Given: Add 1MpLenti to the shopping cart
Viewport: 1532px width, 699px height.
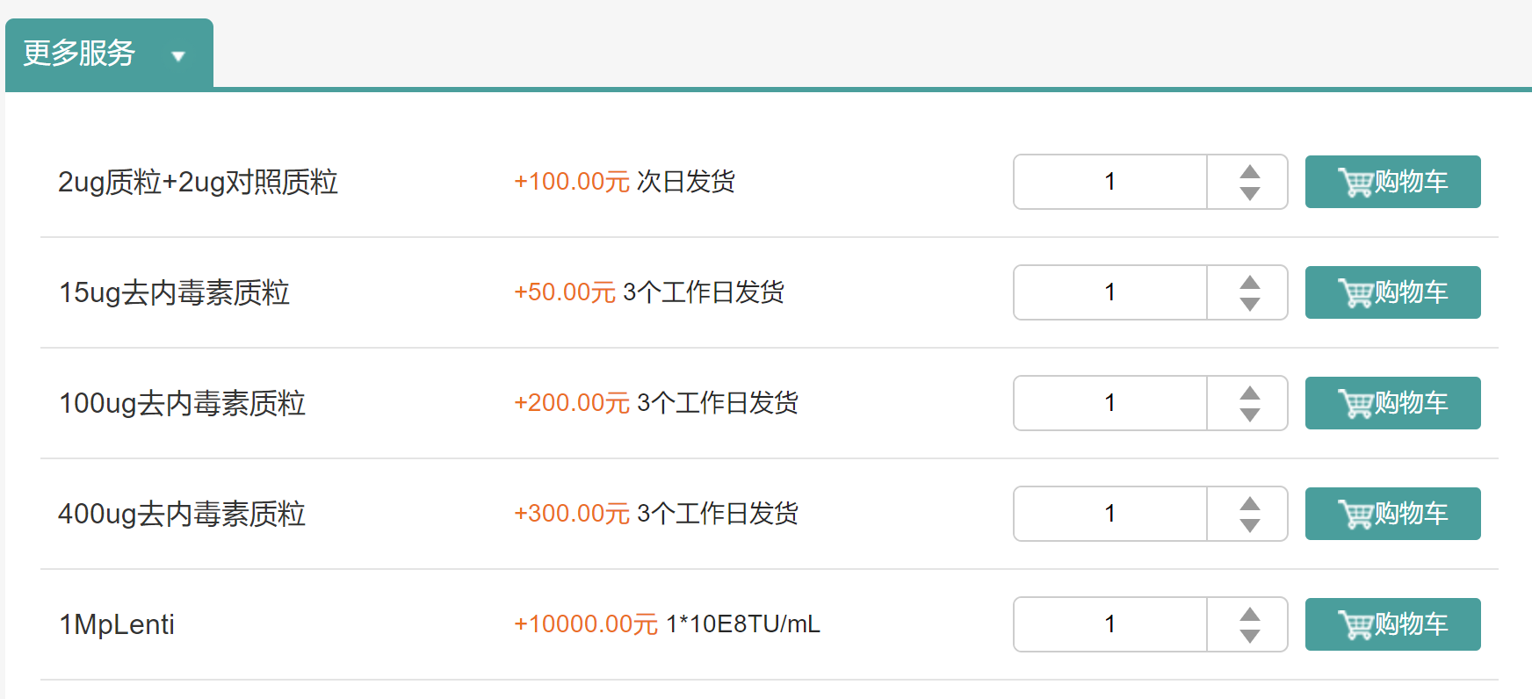Looking at the screenshot, I should [x=1392, y=624].
